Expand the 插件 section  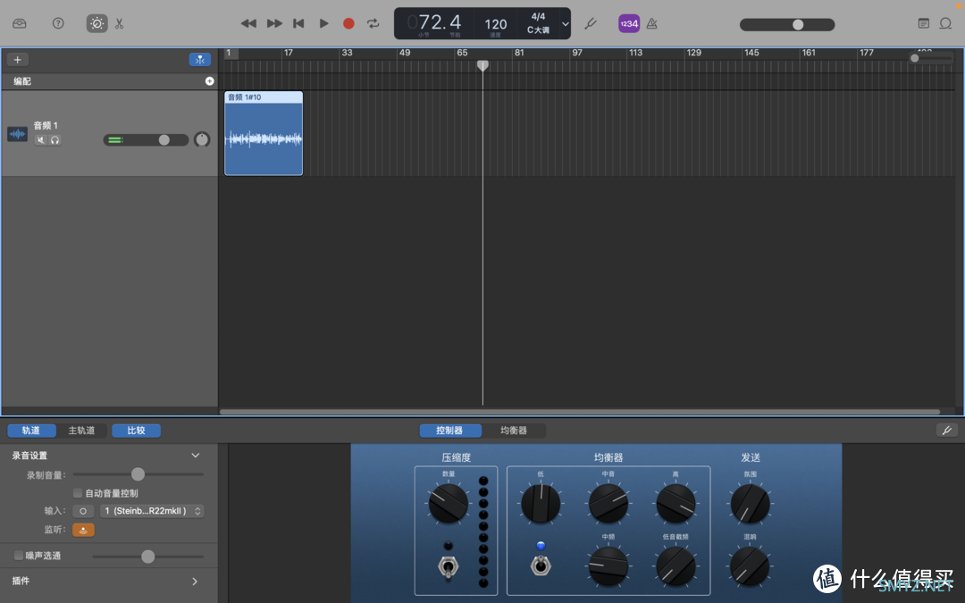coord(195,582)
